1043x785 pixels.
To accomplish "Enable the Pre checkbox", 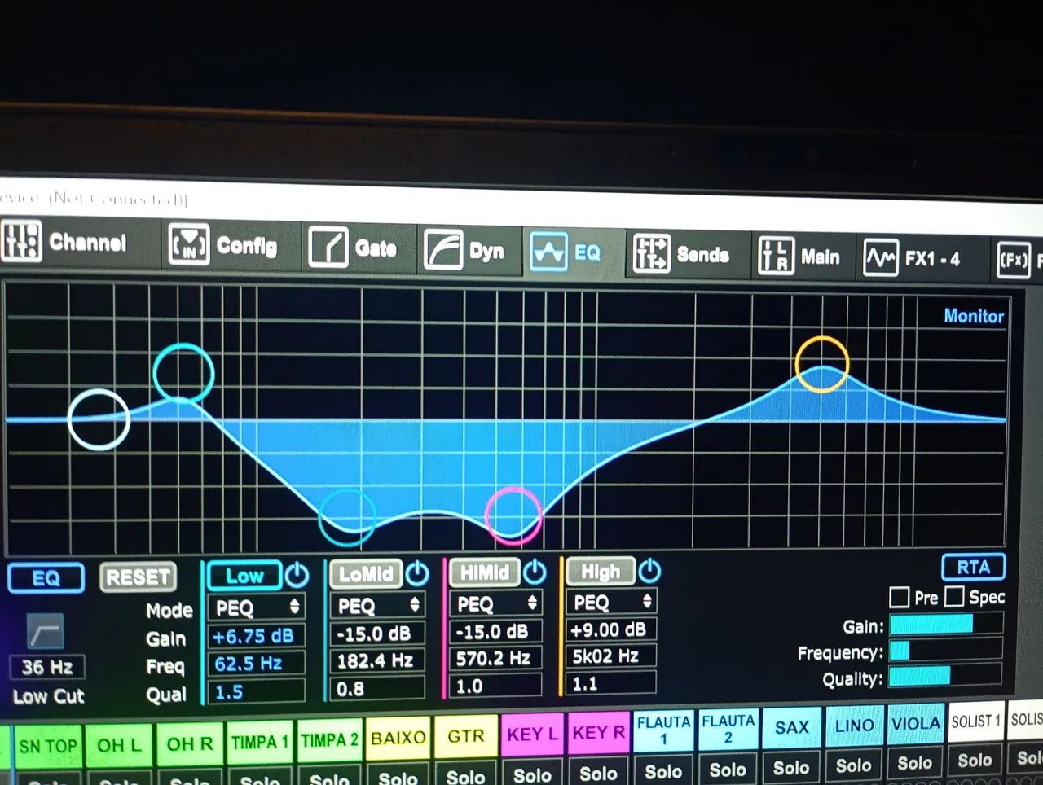I will [899, 597].
